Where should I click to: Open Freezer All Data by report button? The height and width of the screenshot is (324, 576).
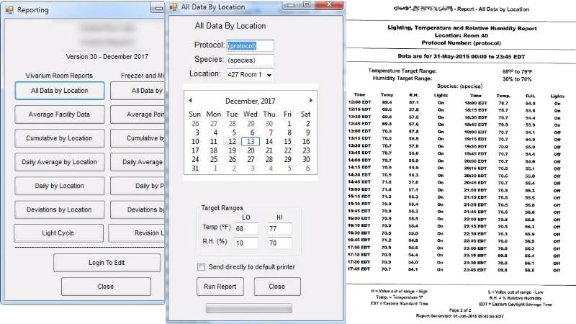coord(138,91)
